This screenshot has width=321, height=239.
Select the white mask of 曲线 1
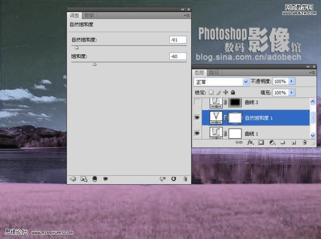pyautogui.click(x=235, y=133)
